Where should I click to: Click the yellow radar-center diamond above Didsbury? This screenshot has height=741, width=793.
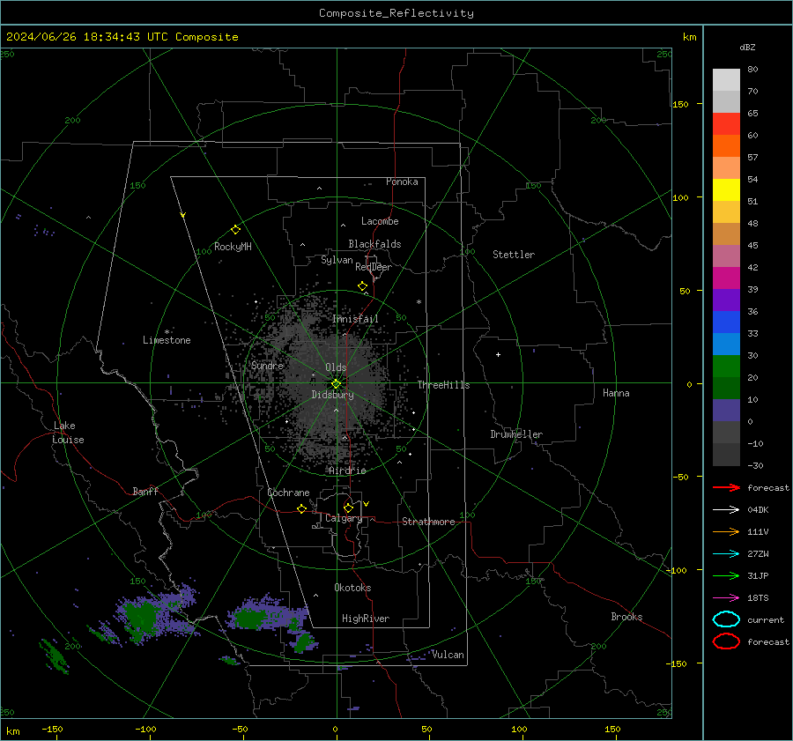pyautogui.click(x=336, y=384)
